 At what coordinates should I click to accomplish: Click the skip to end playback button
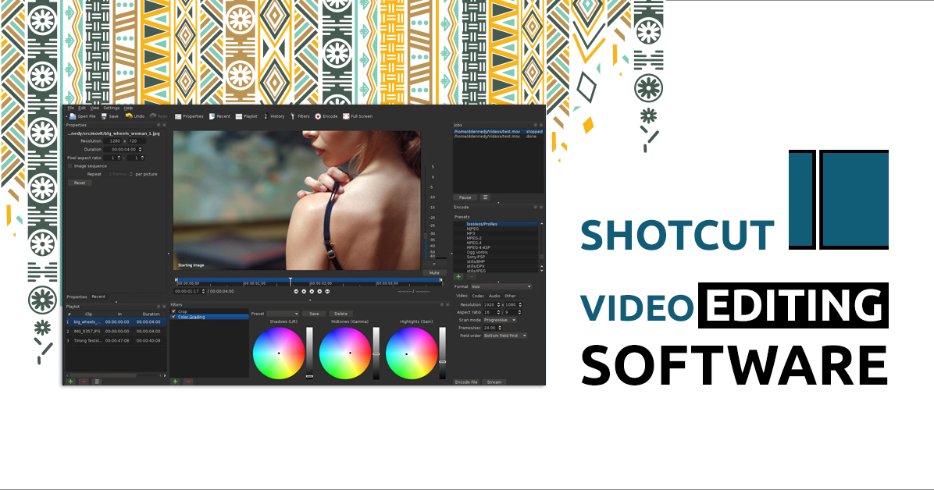327,292
